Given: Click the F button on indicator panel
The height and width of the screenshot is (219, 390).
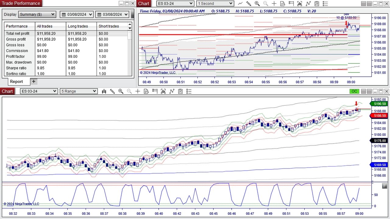Looking at the screenshot, I should (x=385, y=186).
